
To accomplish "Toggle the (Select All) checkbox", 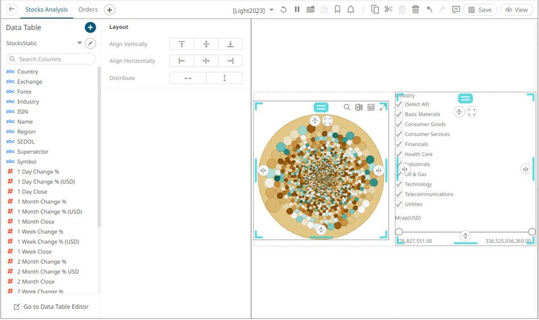I will [x=399, y=104].
